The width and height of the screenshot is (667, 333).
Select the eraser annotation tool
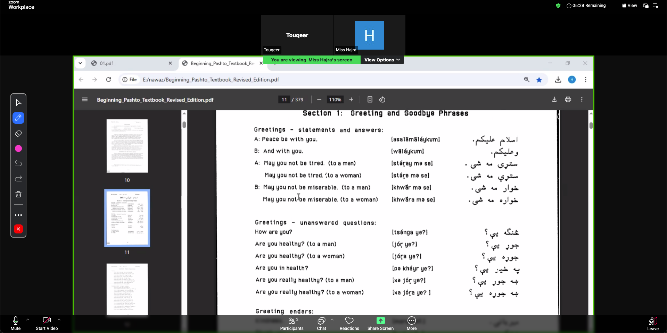pos(18,133)
